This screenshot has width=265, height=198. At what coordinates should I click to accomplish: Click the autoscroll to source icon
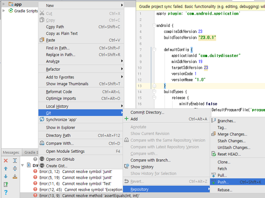pos(15,177)
